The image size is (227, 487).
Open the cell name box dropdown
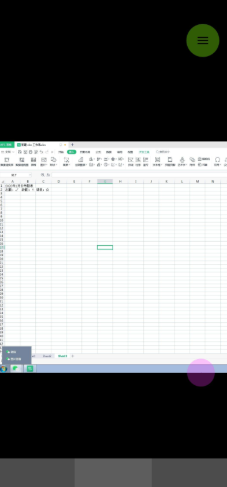[30, 175]
